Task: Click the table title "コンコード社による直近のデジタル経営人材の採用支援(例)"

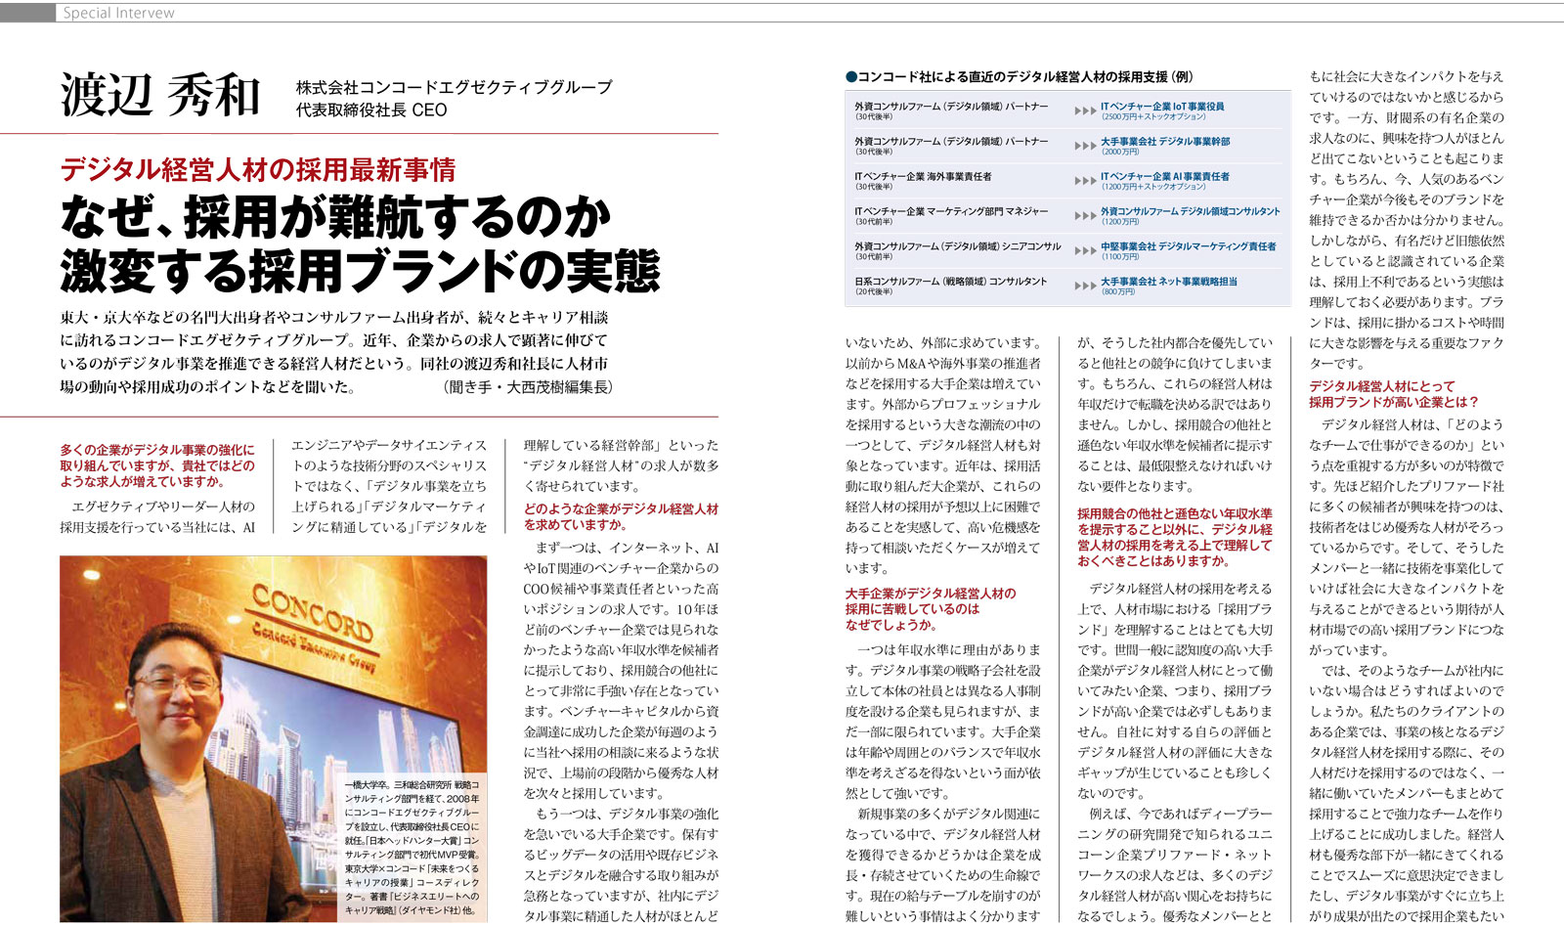Action: tap(1025, 76)
